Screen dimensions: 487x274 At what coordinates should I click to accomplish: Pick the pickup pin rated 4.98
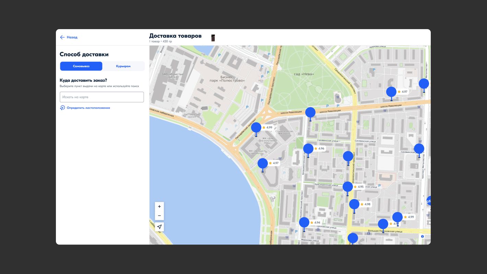tap(354, 204)
